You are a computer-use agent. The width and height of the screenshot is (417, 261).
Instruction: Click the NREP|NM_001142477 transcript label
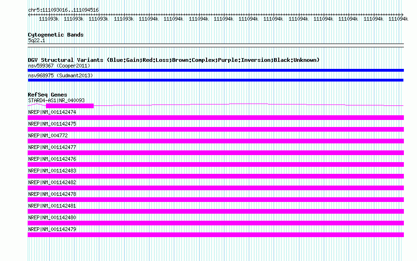click(52, 147)
